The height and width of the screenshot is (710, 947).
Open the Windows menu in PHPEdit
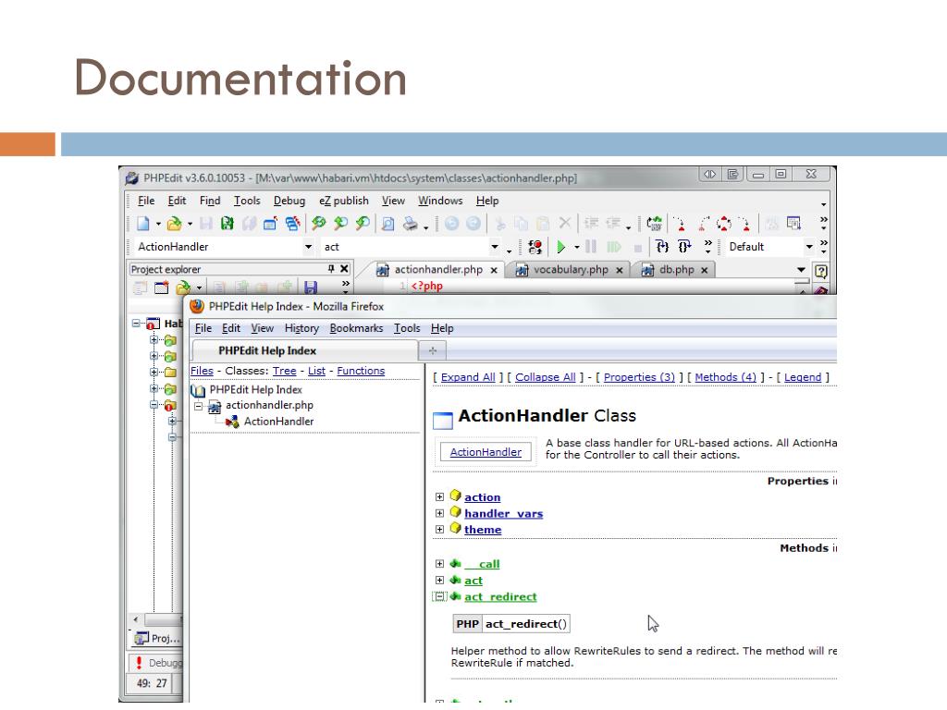tap(440, 201)
